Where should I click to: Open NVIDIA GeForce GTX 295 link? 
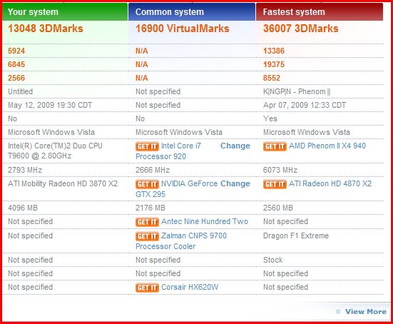point(177,189)
